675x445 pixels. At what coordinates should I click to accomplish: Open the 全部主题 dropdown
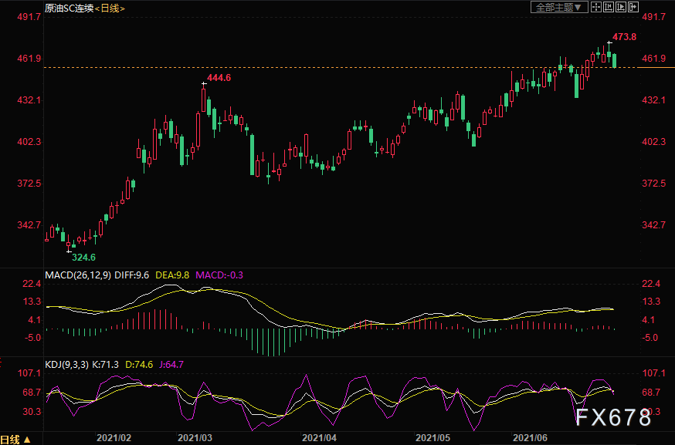coord(559,7)
